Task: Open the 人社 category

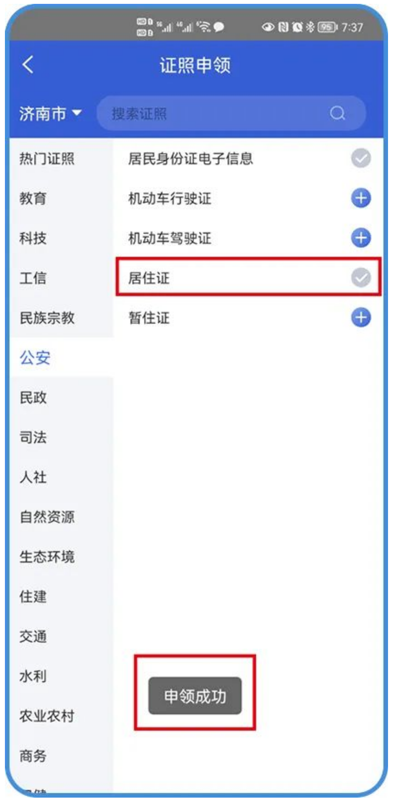Action: click(33, 477)
